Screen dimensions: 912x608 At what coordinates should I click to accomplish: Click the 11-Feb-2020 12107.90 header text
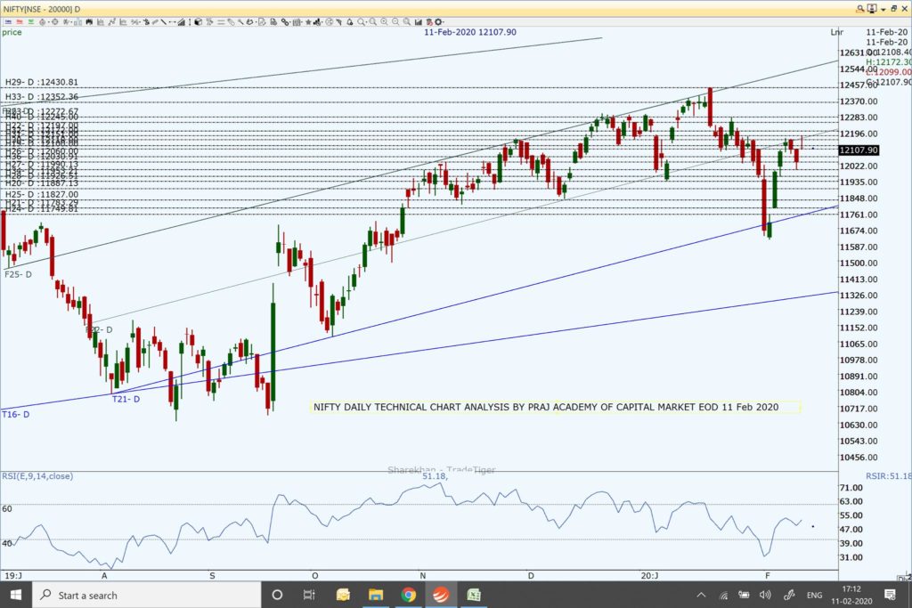coord(470,32)
